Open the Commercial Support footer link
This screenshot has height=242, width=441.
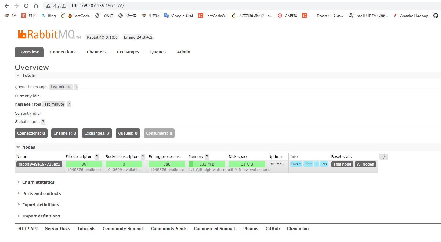(x=215, y=228)
